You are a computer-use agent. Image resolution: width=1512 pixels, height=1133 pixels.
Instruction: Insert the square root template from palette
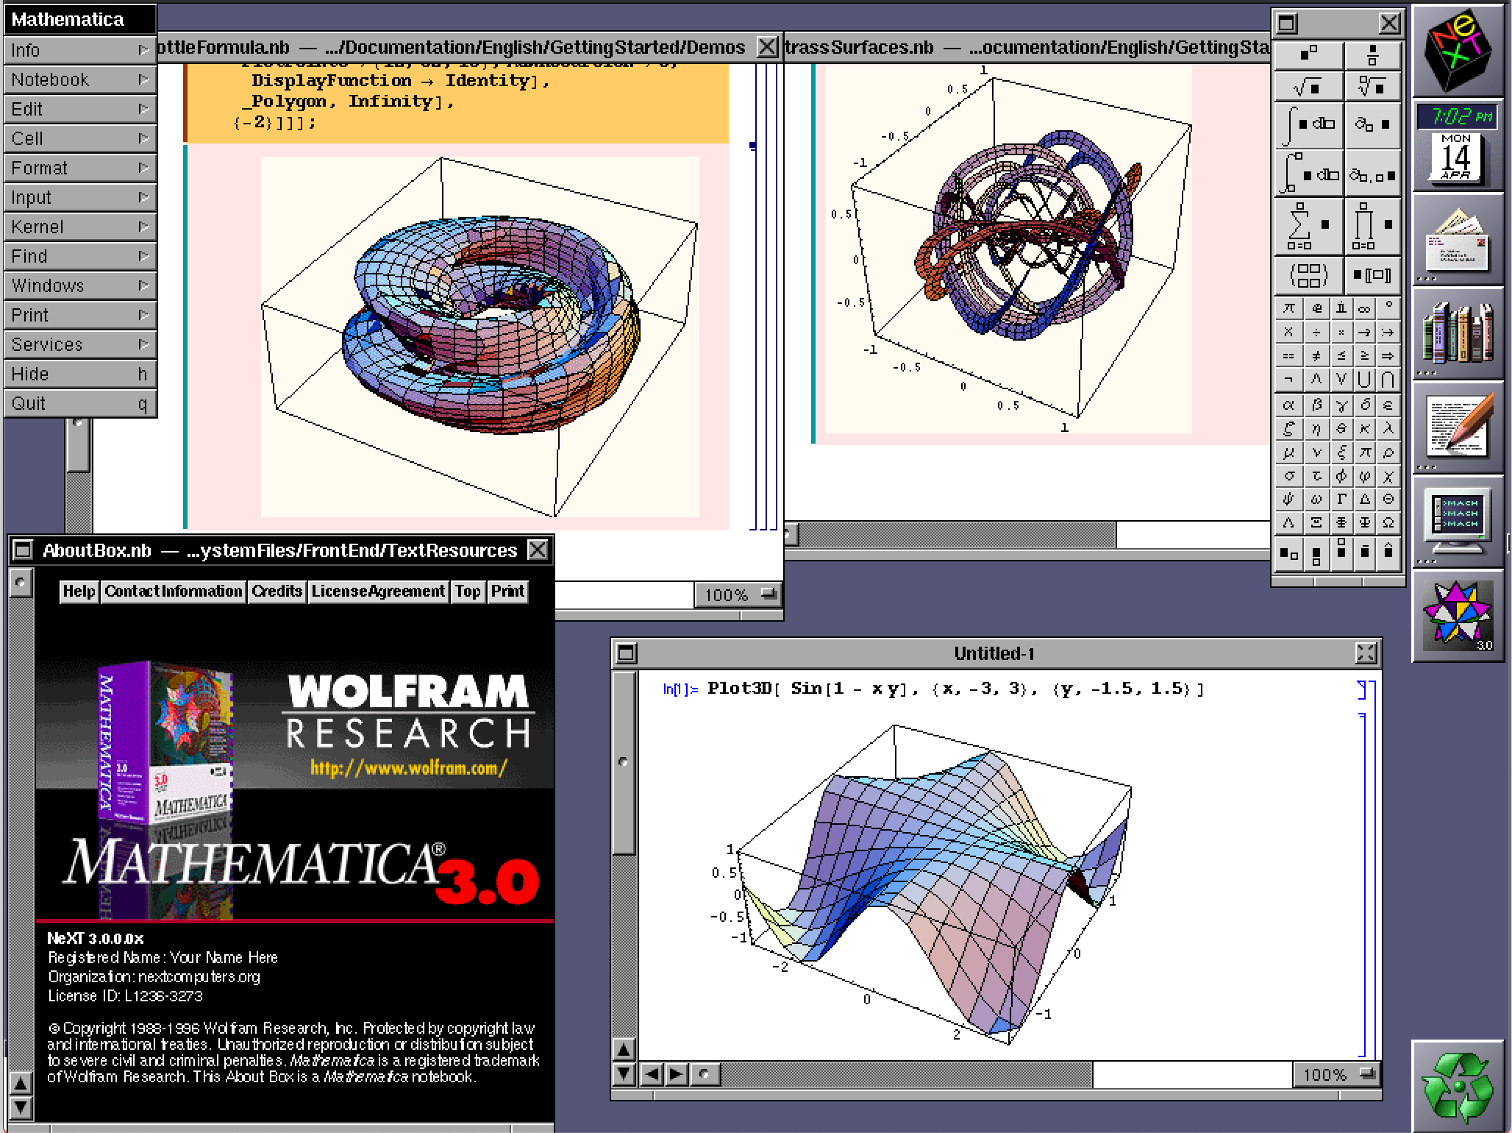(x=1308, y=88)
